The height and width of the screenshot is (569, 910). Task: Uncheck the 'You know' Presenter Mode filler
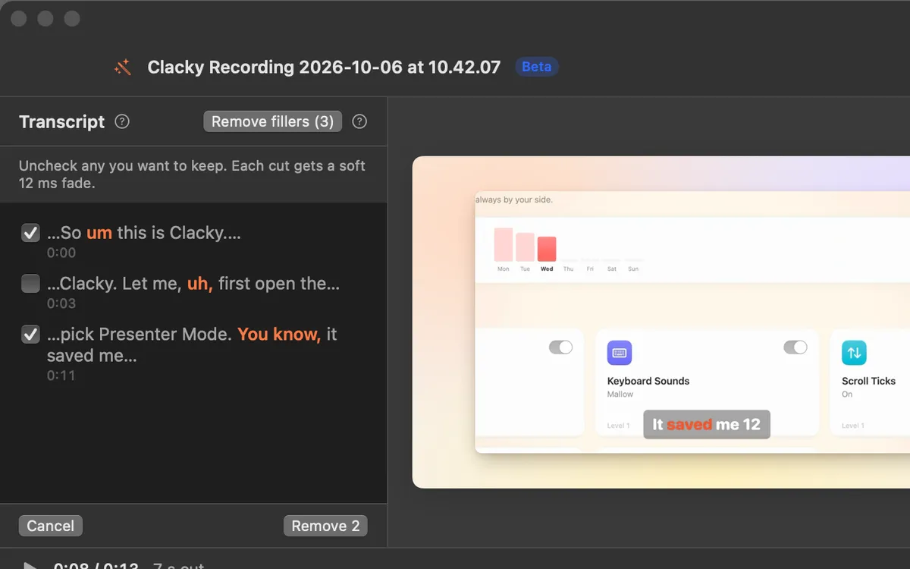(30, 334)
